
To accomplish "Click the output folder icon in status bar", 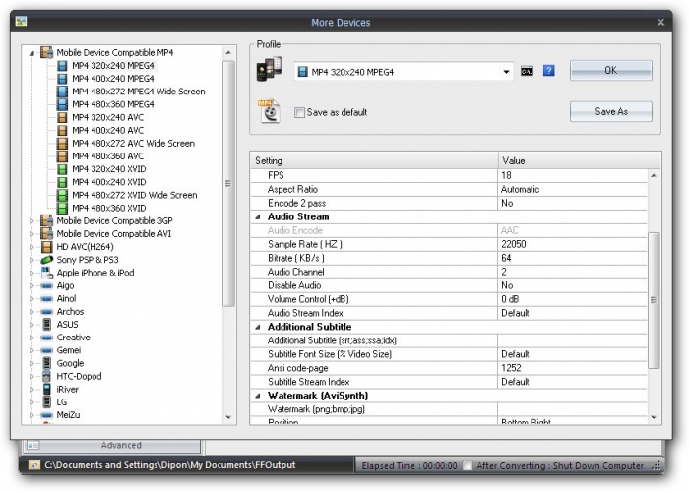I will [34, 464].
